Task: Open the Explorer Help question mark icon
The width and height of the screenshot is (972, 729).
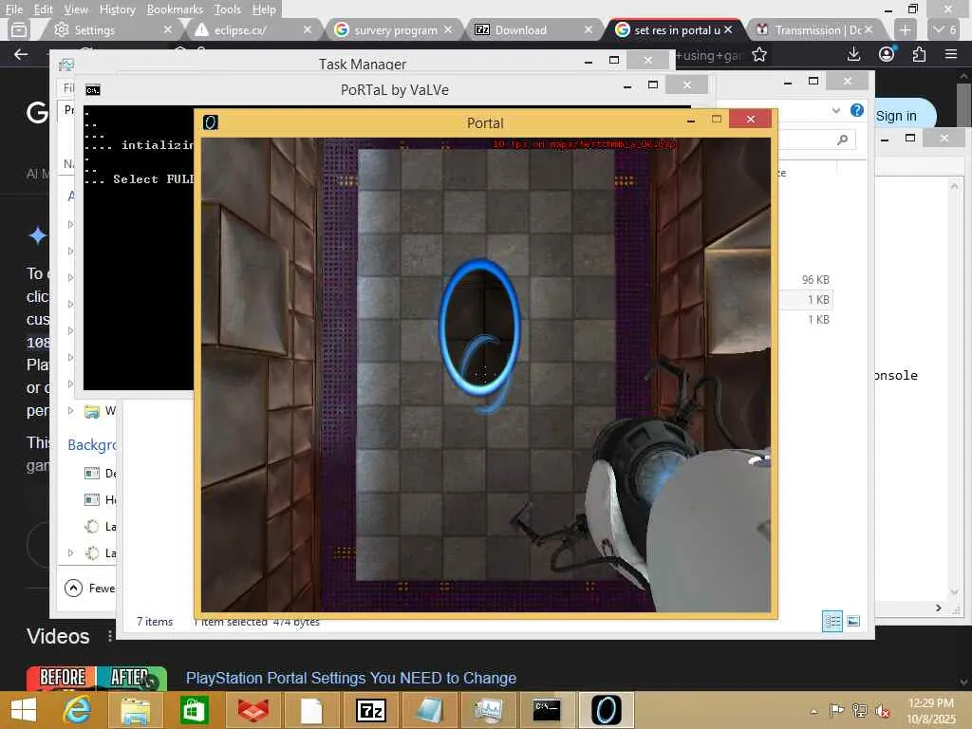Action: tap(857, 110)
